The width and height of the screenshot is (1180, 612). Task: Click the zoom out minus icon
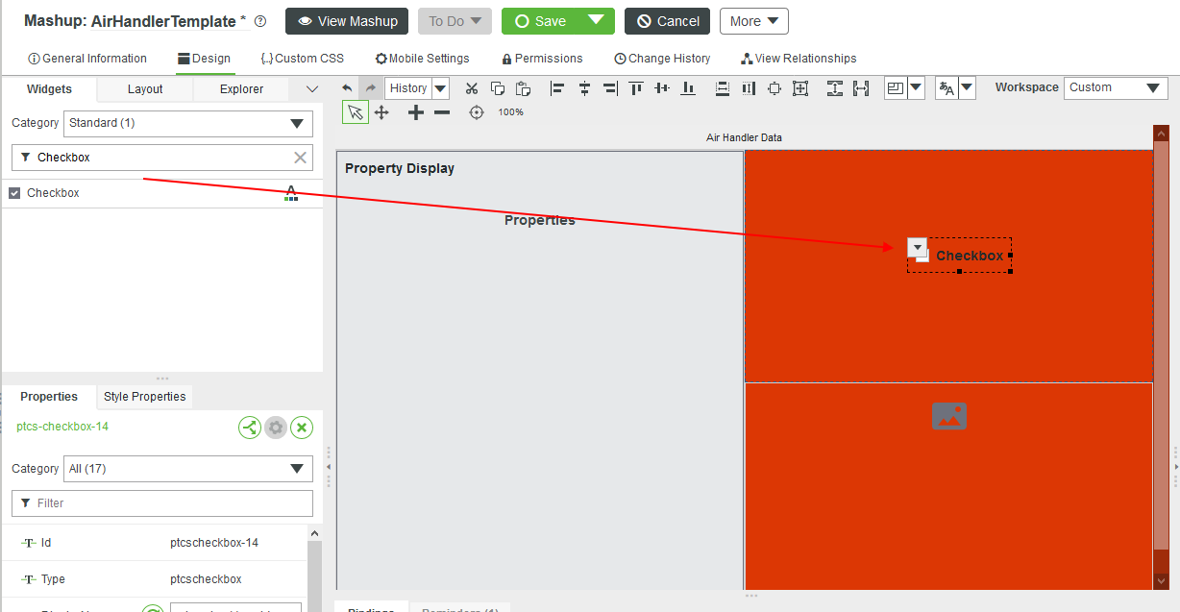tap(442, 112)
